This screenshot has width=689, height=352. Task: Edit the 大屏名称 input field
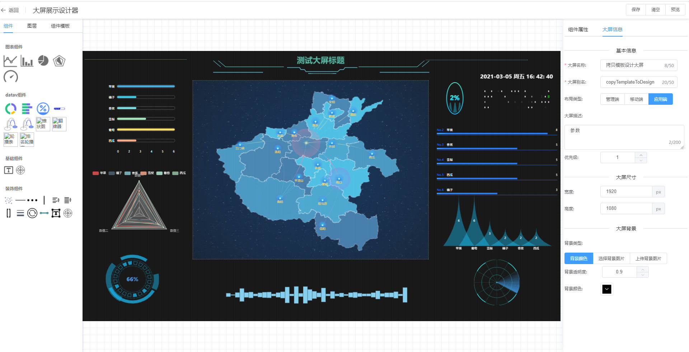(x=639, y=65)
